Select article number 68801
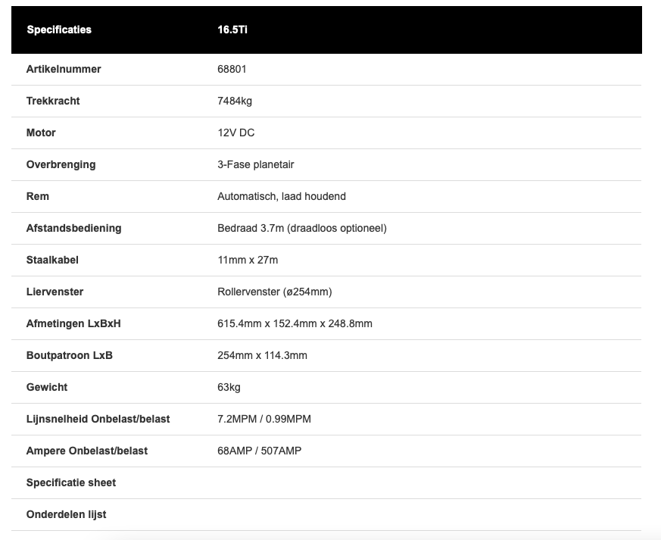 [232, 69]
